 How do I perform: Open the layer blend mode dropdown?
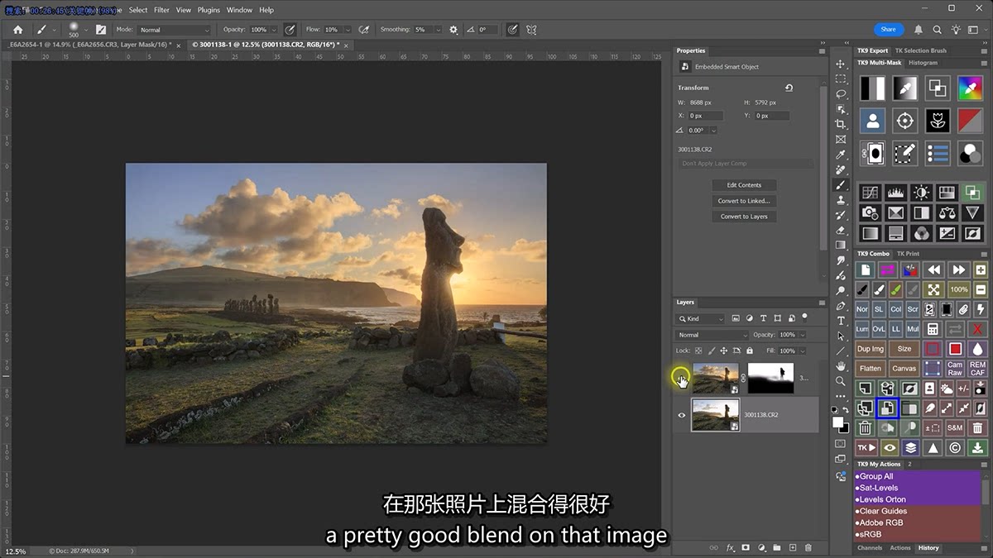tap(712, 335)
